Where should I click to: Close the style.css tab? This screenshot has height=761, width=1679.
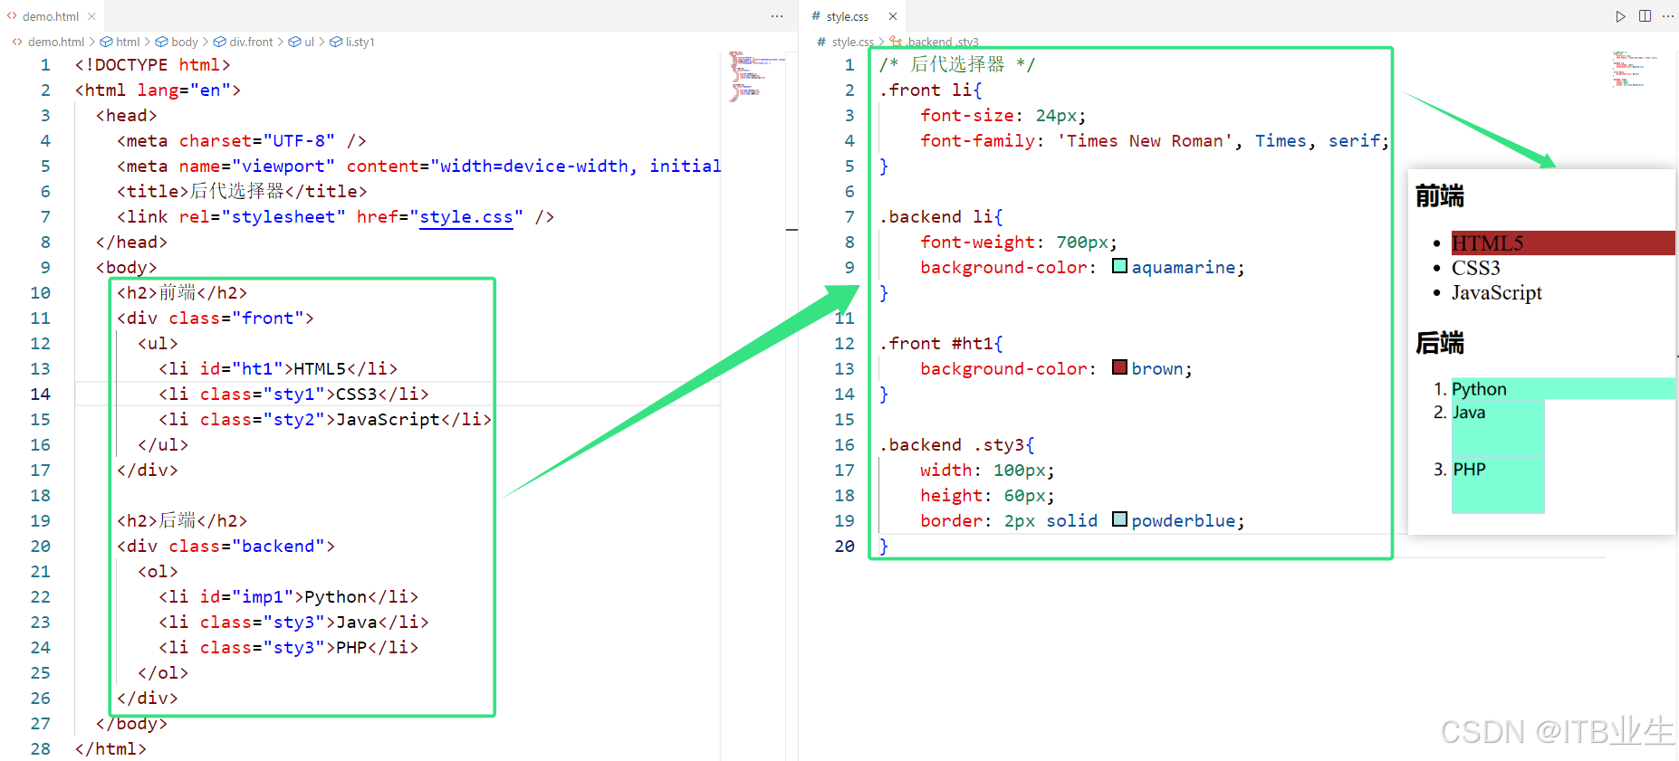[892, 16]
